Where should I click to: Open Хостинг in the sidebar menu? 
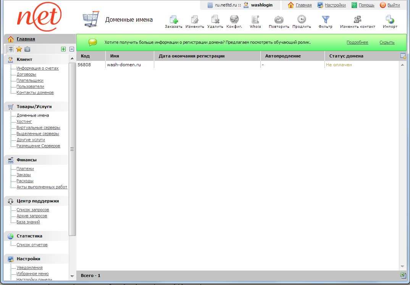click(24, 121)
